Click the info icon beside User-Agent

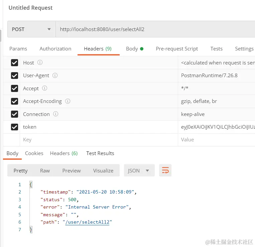click(55, 76)
